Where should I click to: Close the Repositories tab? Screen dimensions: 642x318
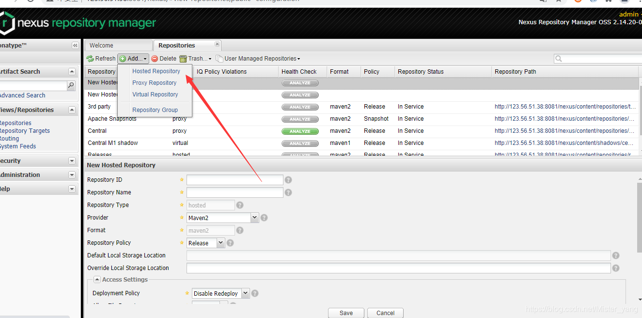click(x=217, y=44)
